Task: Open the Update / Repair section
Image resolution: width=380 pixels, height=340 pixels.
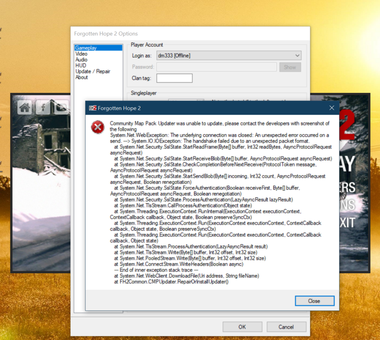Action: point(93,71)
